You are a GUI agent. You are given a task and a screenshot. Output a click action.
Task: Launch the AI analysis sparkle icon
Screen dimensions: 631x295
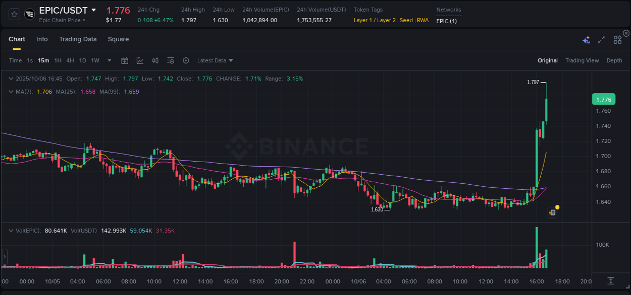coord(586,39)
